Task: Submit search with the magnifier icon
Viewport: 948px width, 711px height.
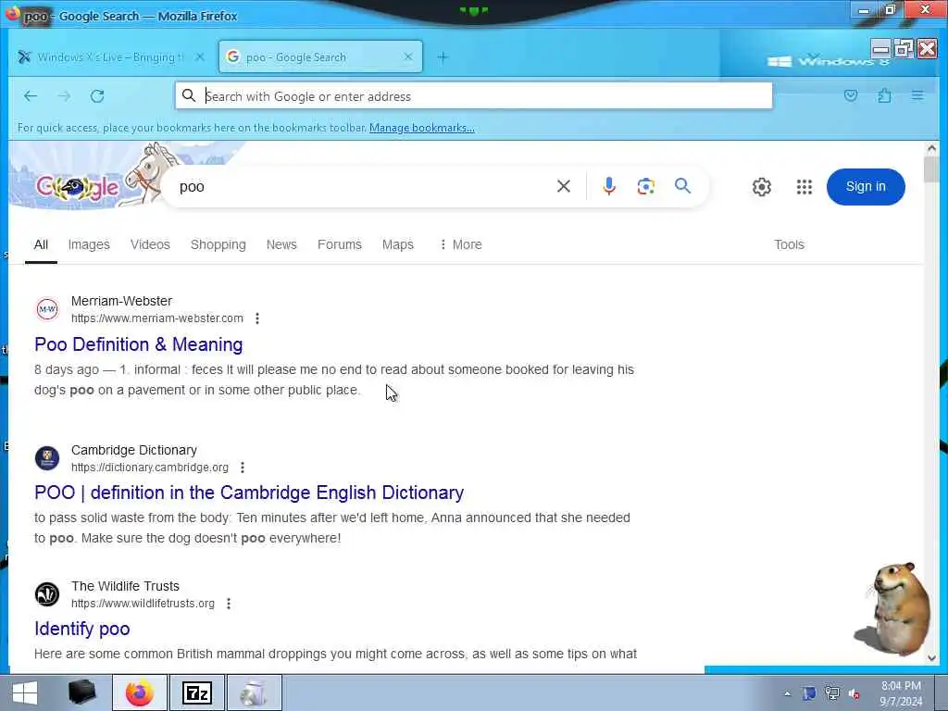Action: pos(682,185)
